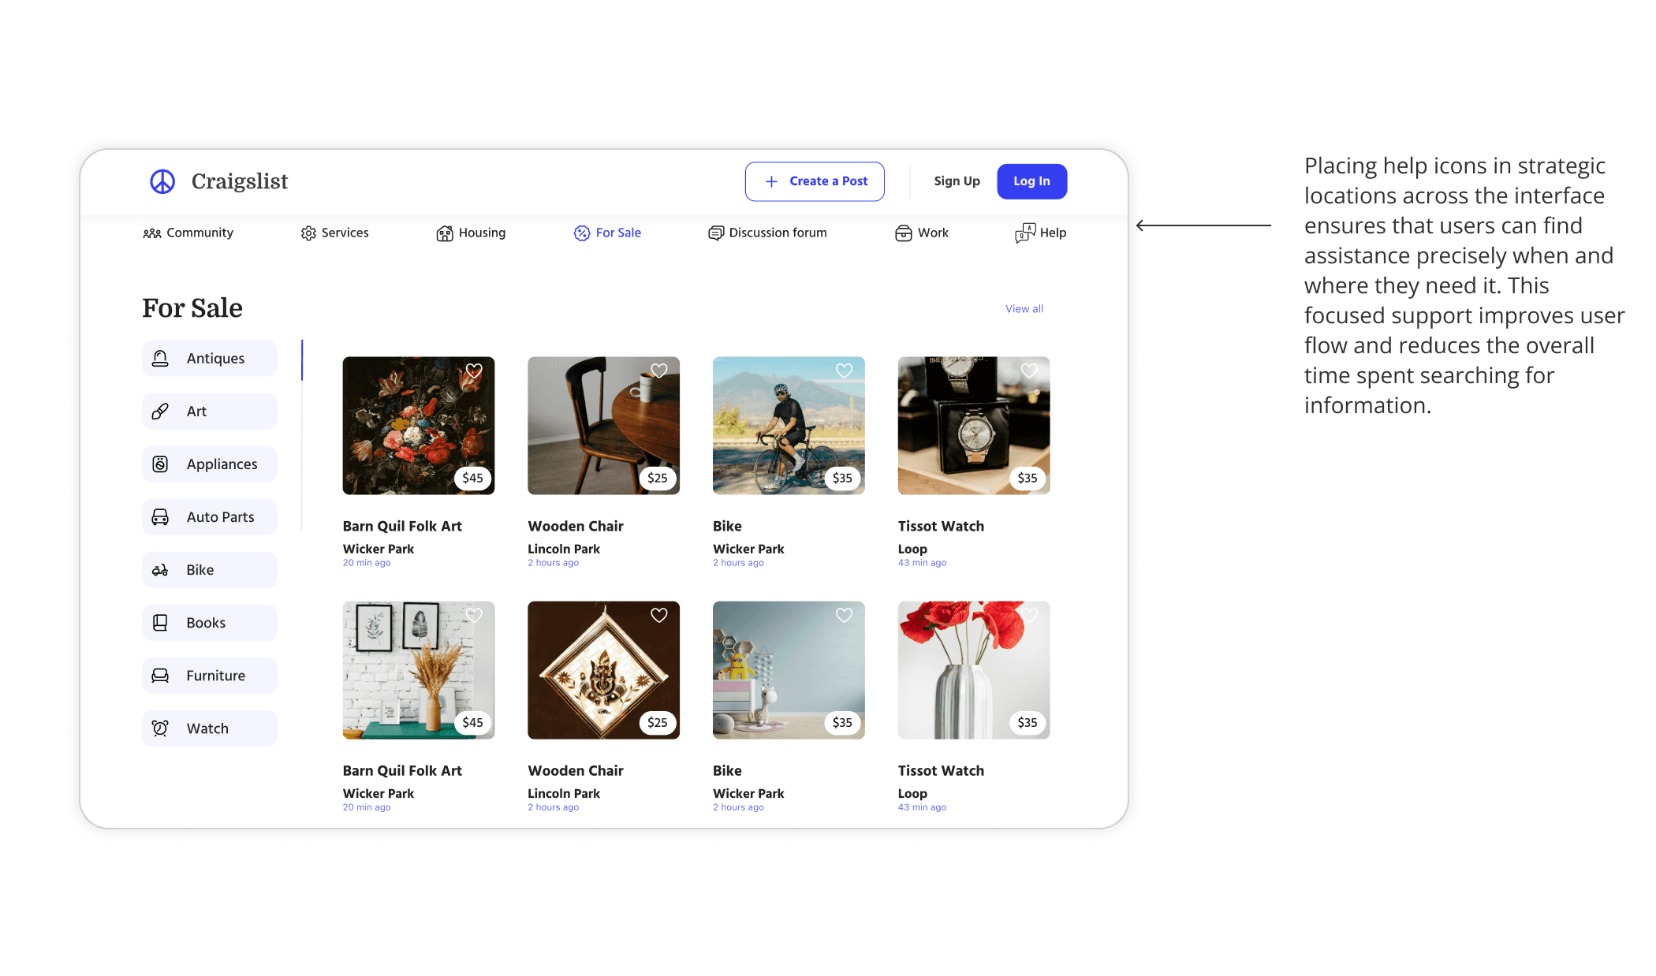The width and height of the screenshot is (1656, 976).
Task: Toggle heart on top-row Wooden Chair listing
Action: [x=659, y=371]
